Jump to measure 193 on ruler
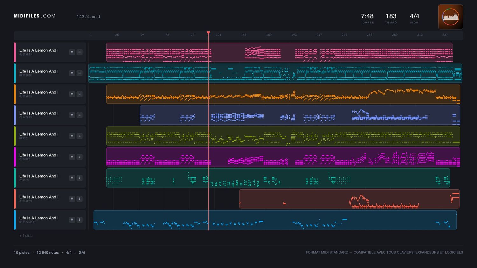 294,35
